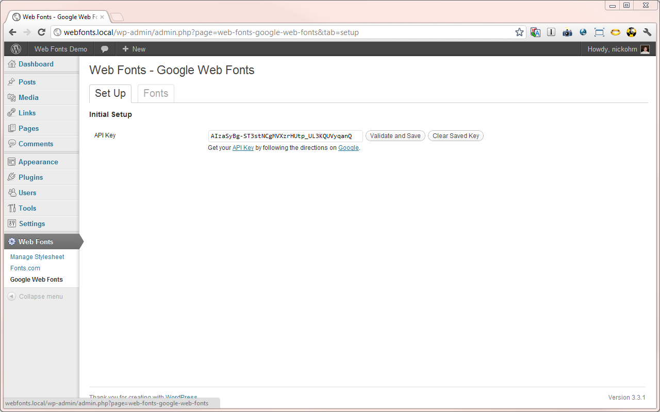Select the Tools icon in the sidebar
Screen dimensions: 660x412
tap(12, 208)
